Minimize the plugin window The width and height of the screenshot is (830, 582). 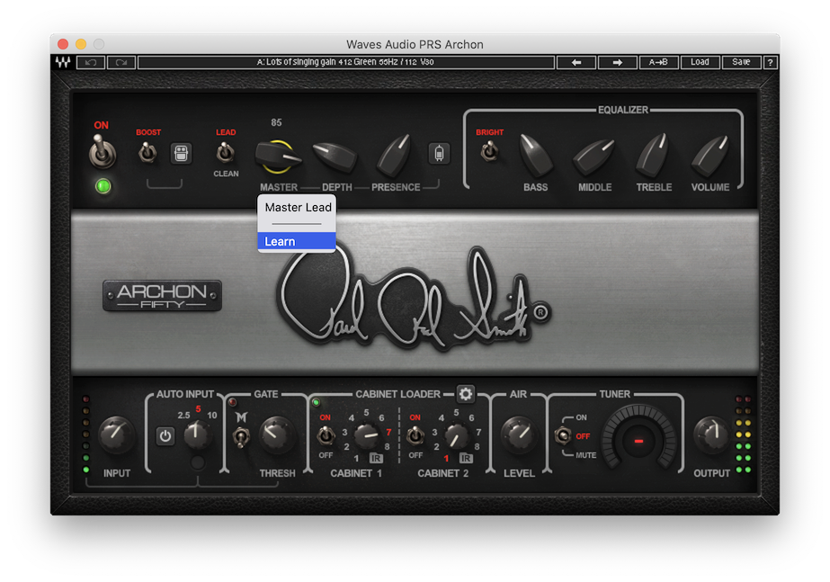[81, 44]
